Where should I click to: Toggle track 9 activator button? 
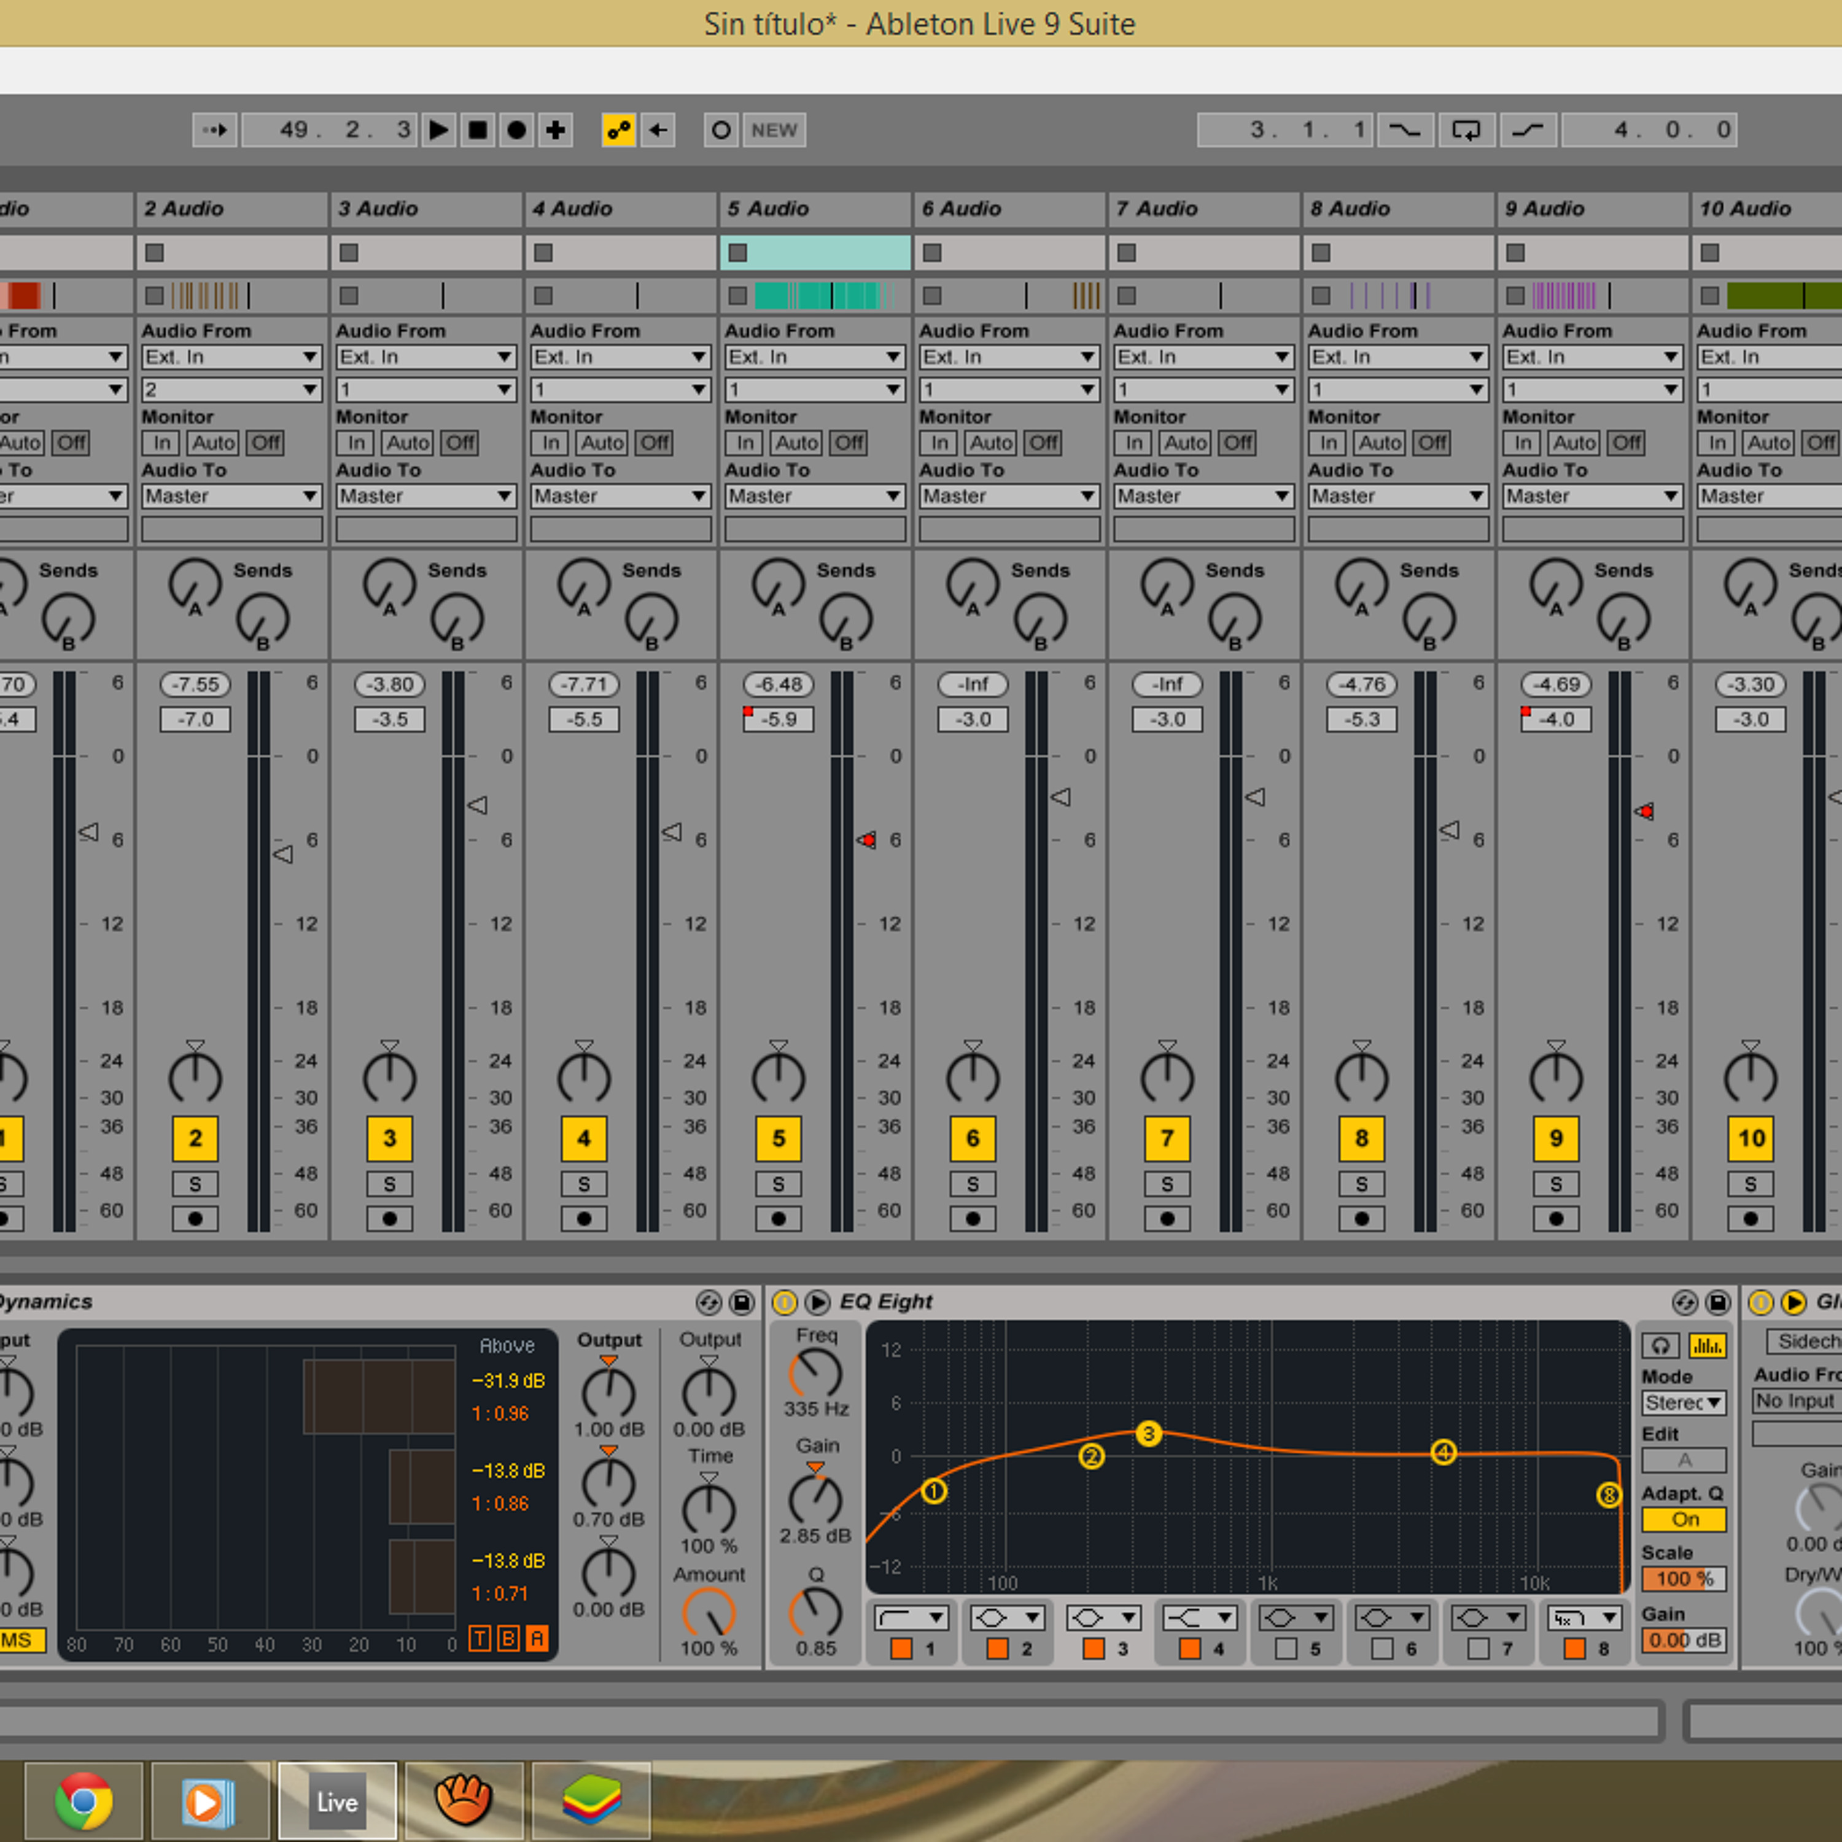1556,1138
